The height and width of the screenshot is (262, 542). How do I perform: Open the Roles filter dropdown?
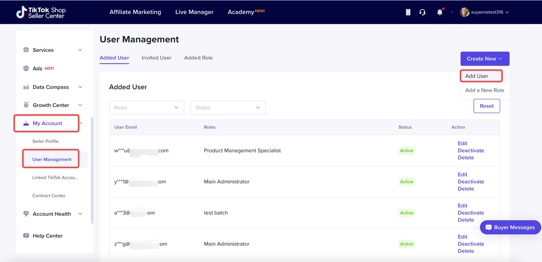coord(146,108)
